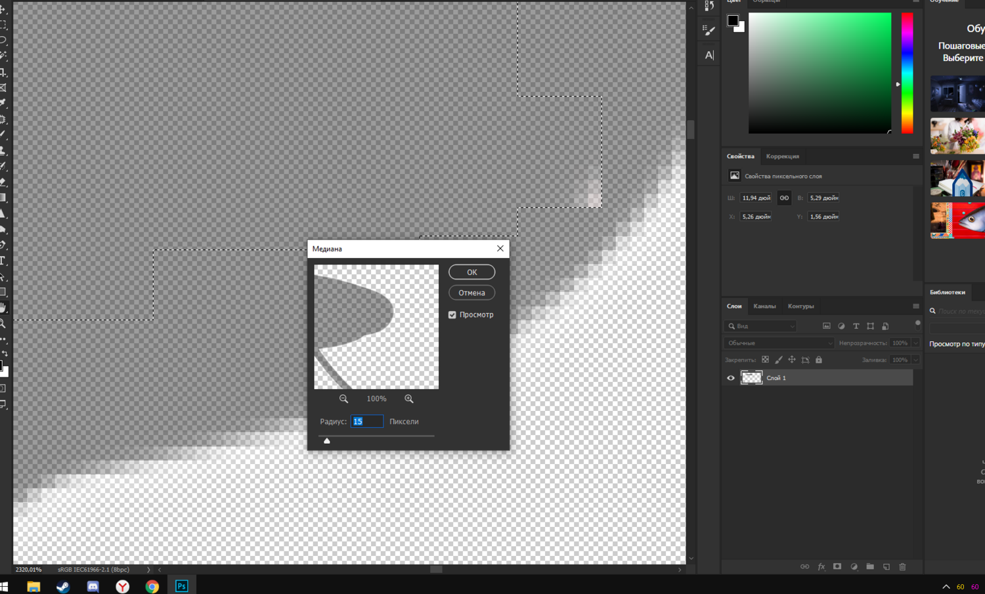Viewport: 985px width, 594px height.
Task: Delete the layer with trash icon
Action: point(902,566)
